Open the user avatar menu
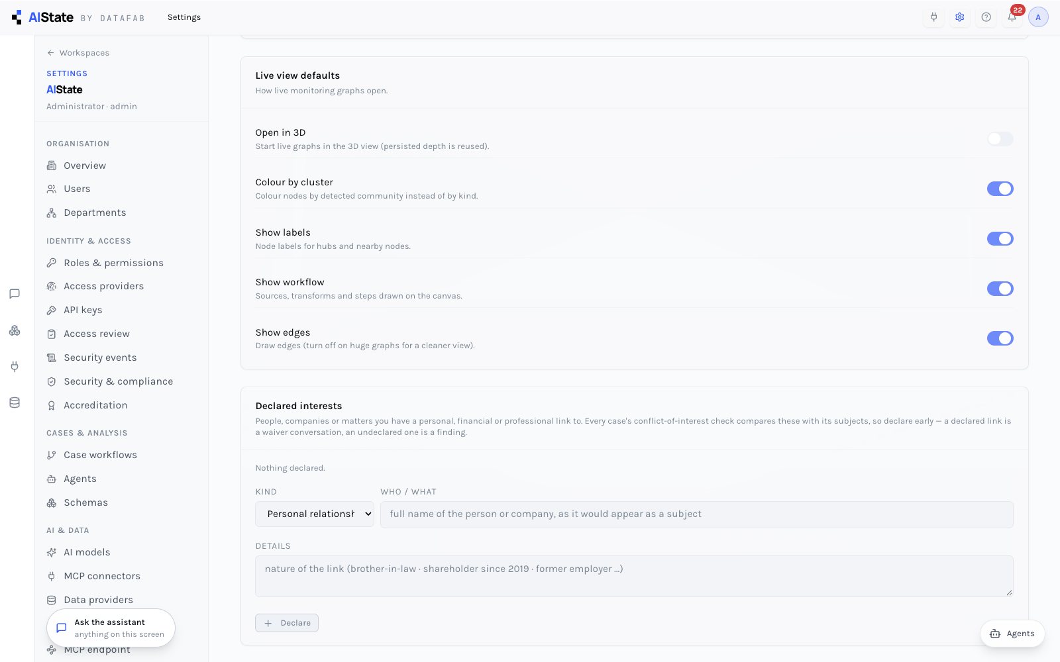This screenshot has width=1060, height=662. [1038, 17]
